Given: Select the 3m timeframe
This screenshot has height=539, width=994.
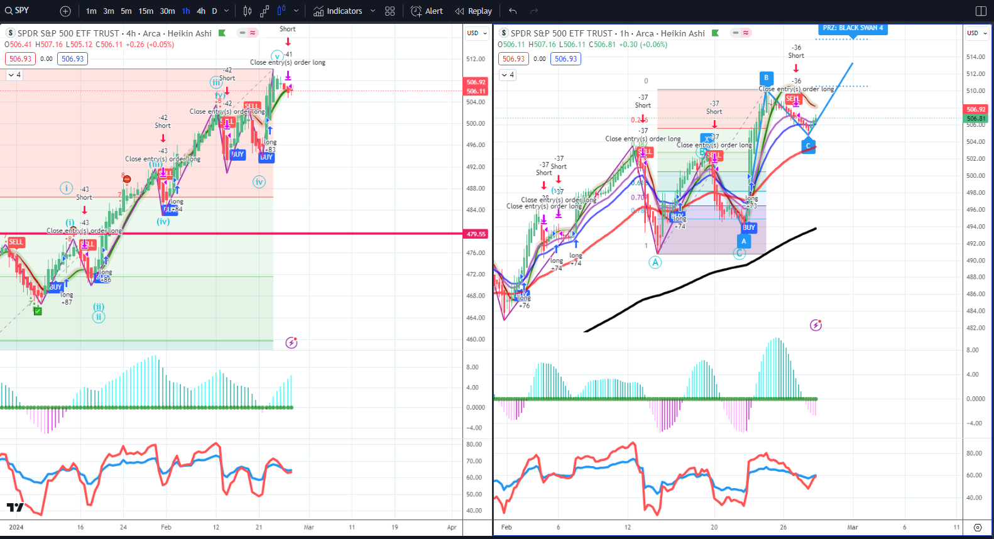Looking at the screenshot, I should pos(109,11).
